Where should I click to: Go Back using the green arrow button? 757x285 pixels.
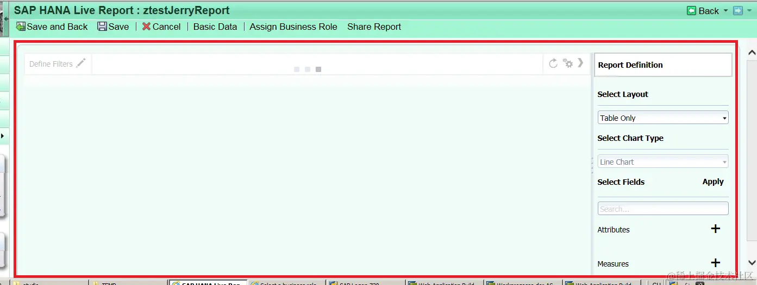click(703, 11)
